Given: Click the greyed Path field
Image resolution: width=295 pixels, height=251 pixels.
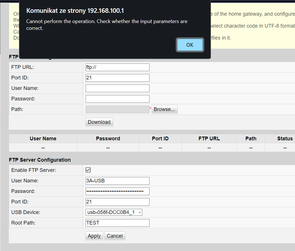Looking at the screenshot, I should [117, 110].
